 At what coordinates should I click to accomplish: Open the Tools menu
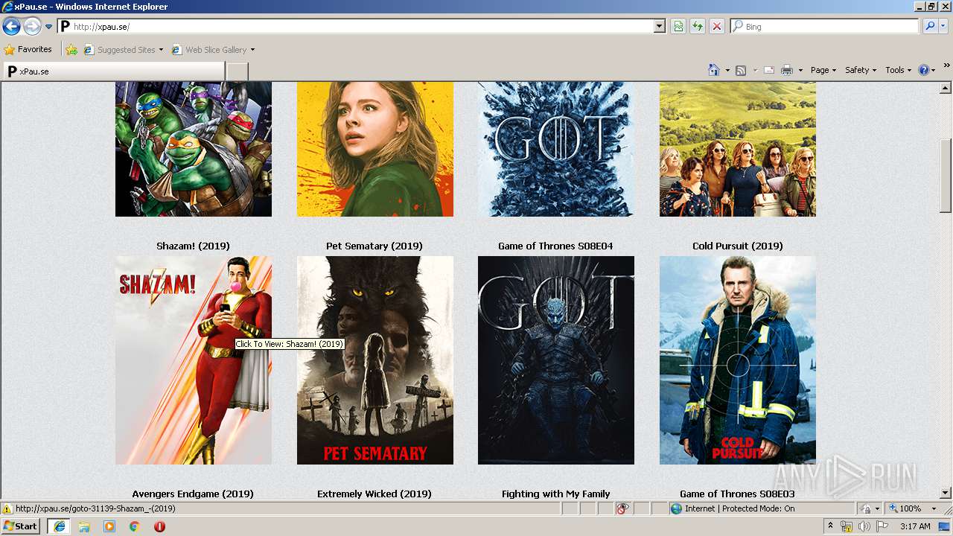click(x=898, y=70)
